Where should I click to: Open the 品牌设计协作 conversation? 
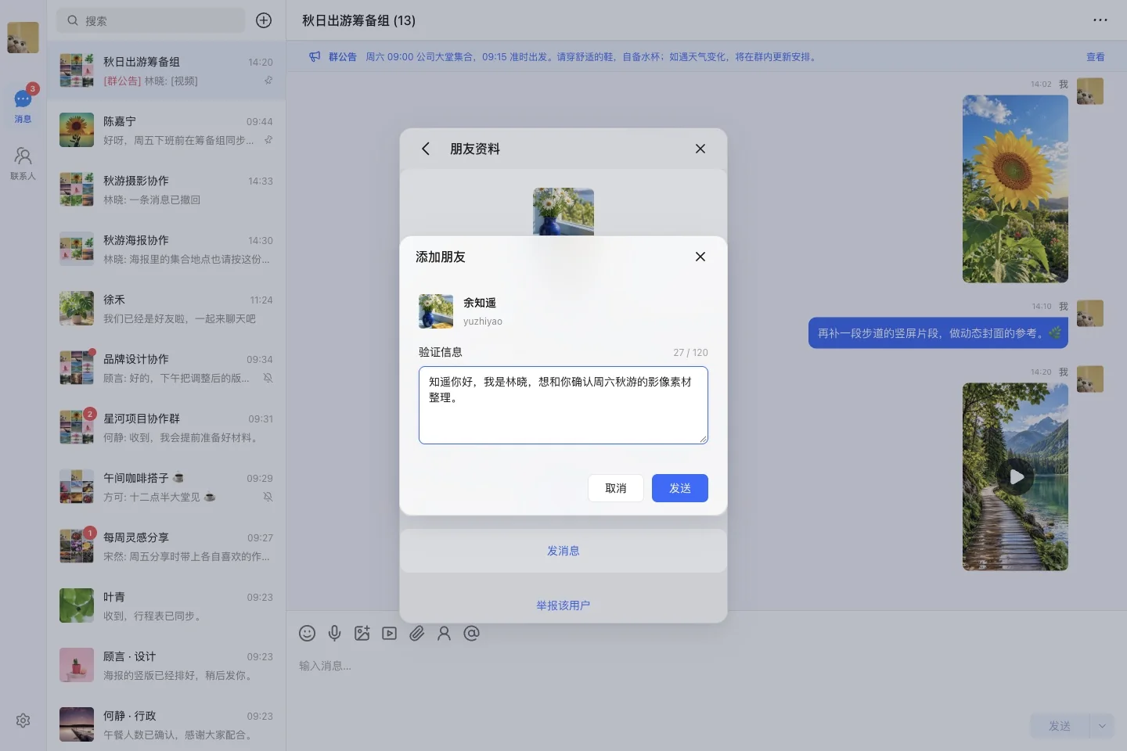[x=166, y=368]
